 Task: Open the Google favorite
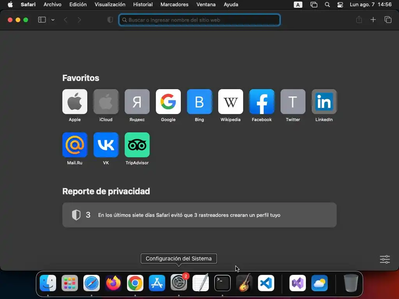[168, 102]
